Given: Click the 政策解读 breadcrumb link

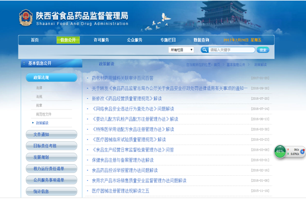Looking at the screenshot, I should pyautogui.click(x=260, y=65).
